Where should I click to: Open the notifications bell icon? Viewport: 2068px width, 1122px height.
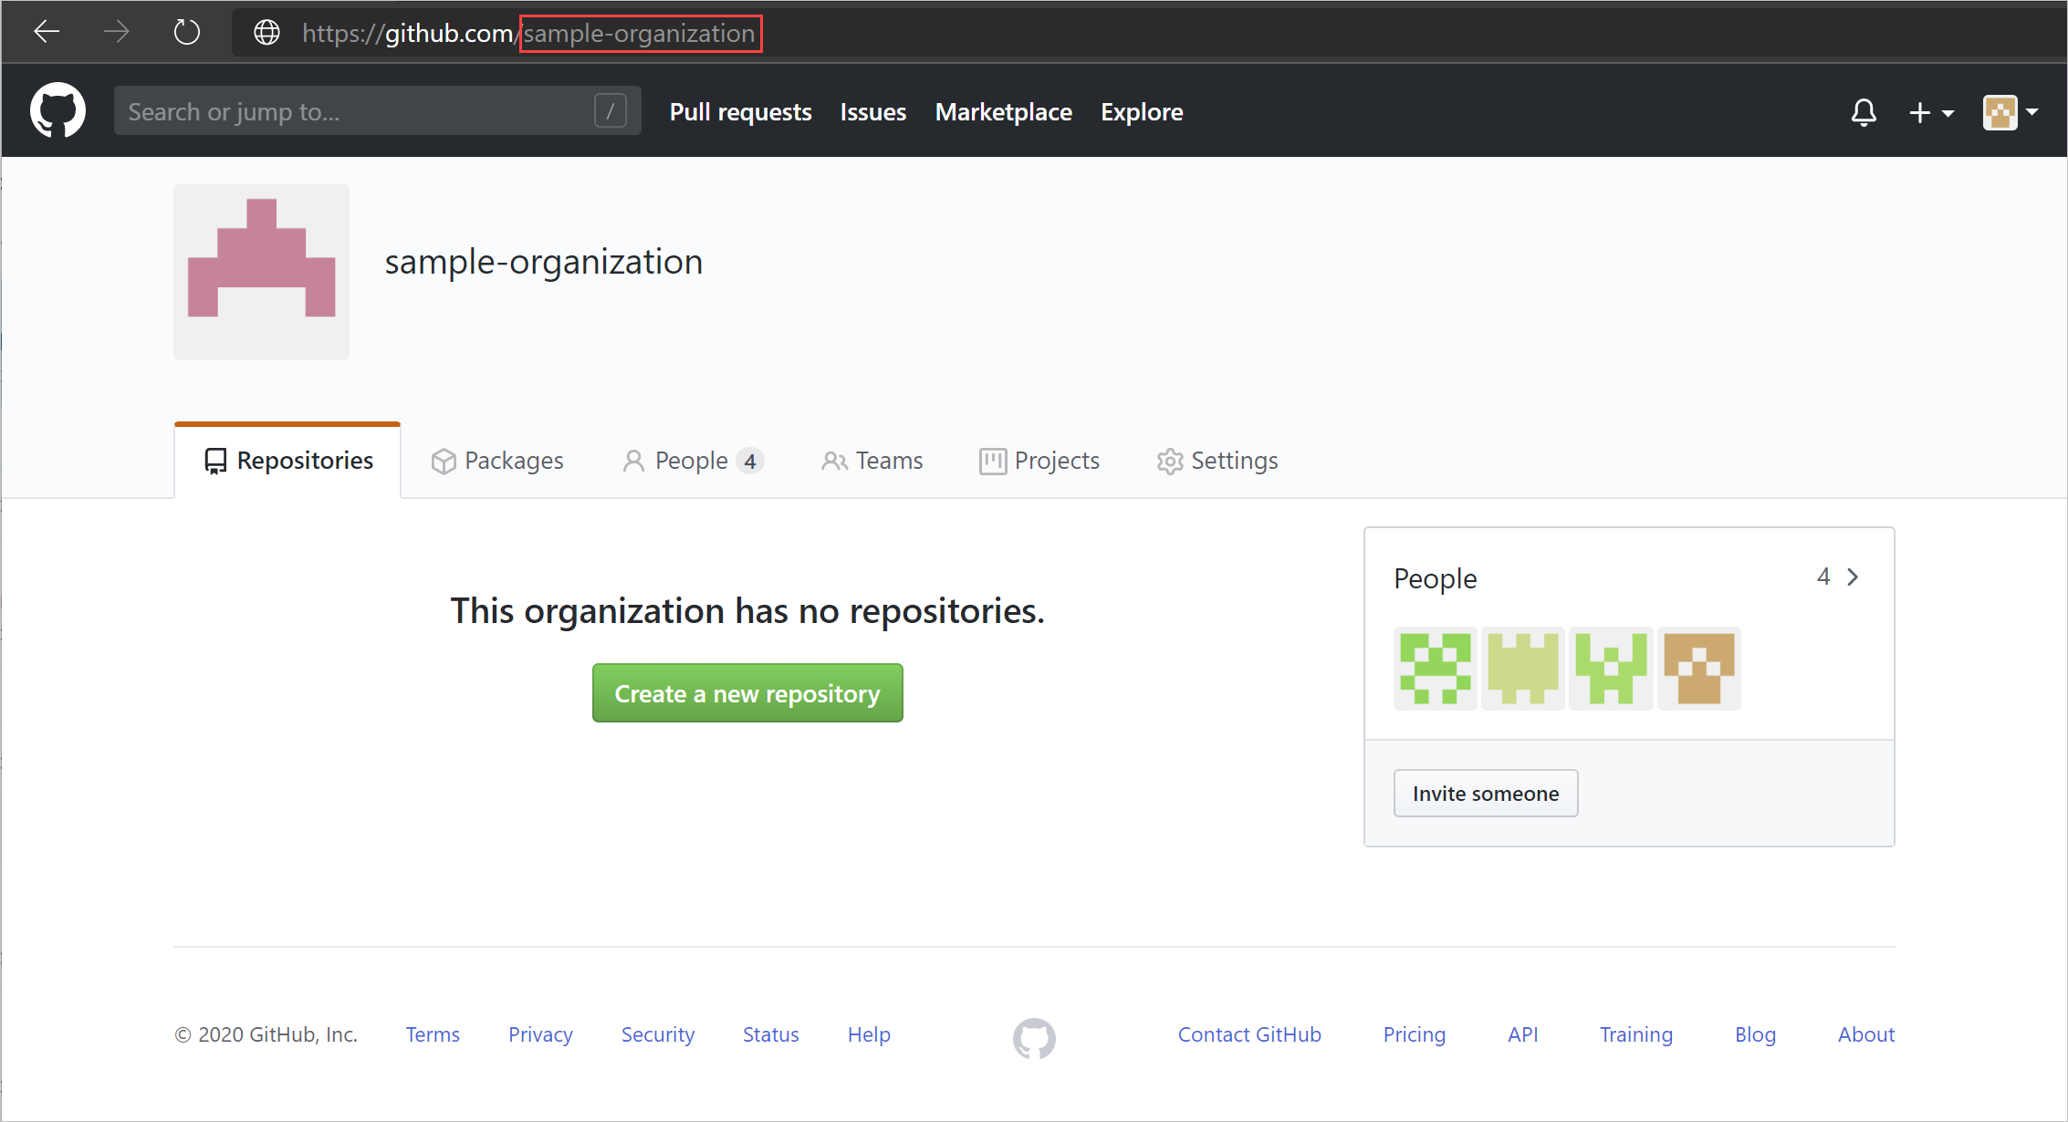click(1864, 112)
